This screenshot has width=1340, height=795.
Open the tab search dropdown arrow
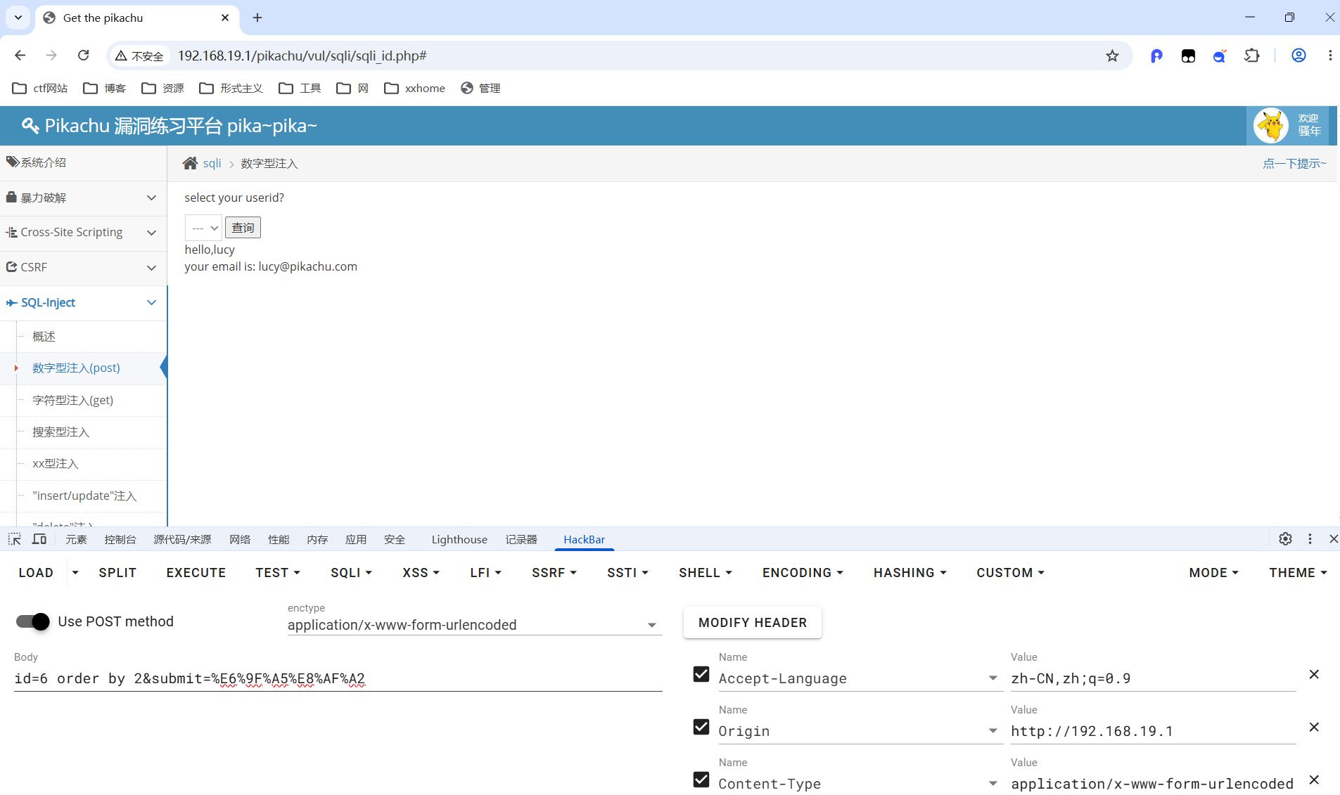[18, 18]
